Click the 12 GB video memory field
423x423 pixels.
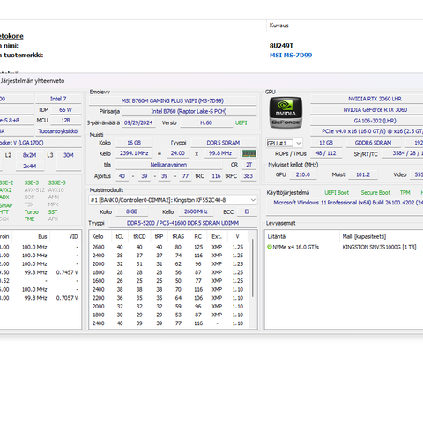point(326,143)
